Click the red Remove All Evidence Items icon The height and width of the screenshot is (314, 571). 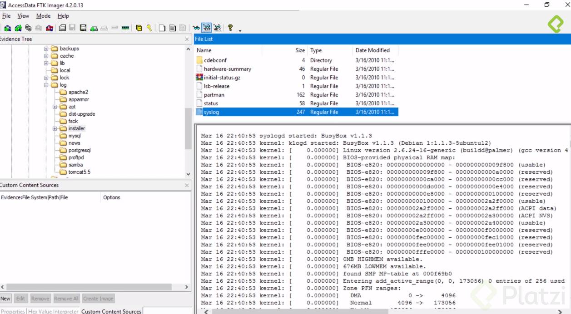50,28
